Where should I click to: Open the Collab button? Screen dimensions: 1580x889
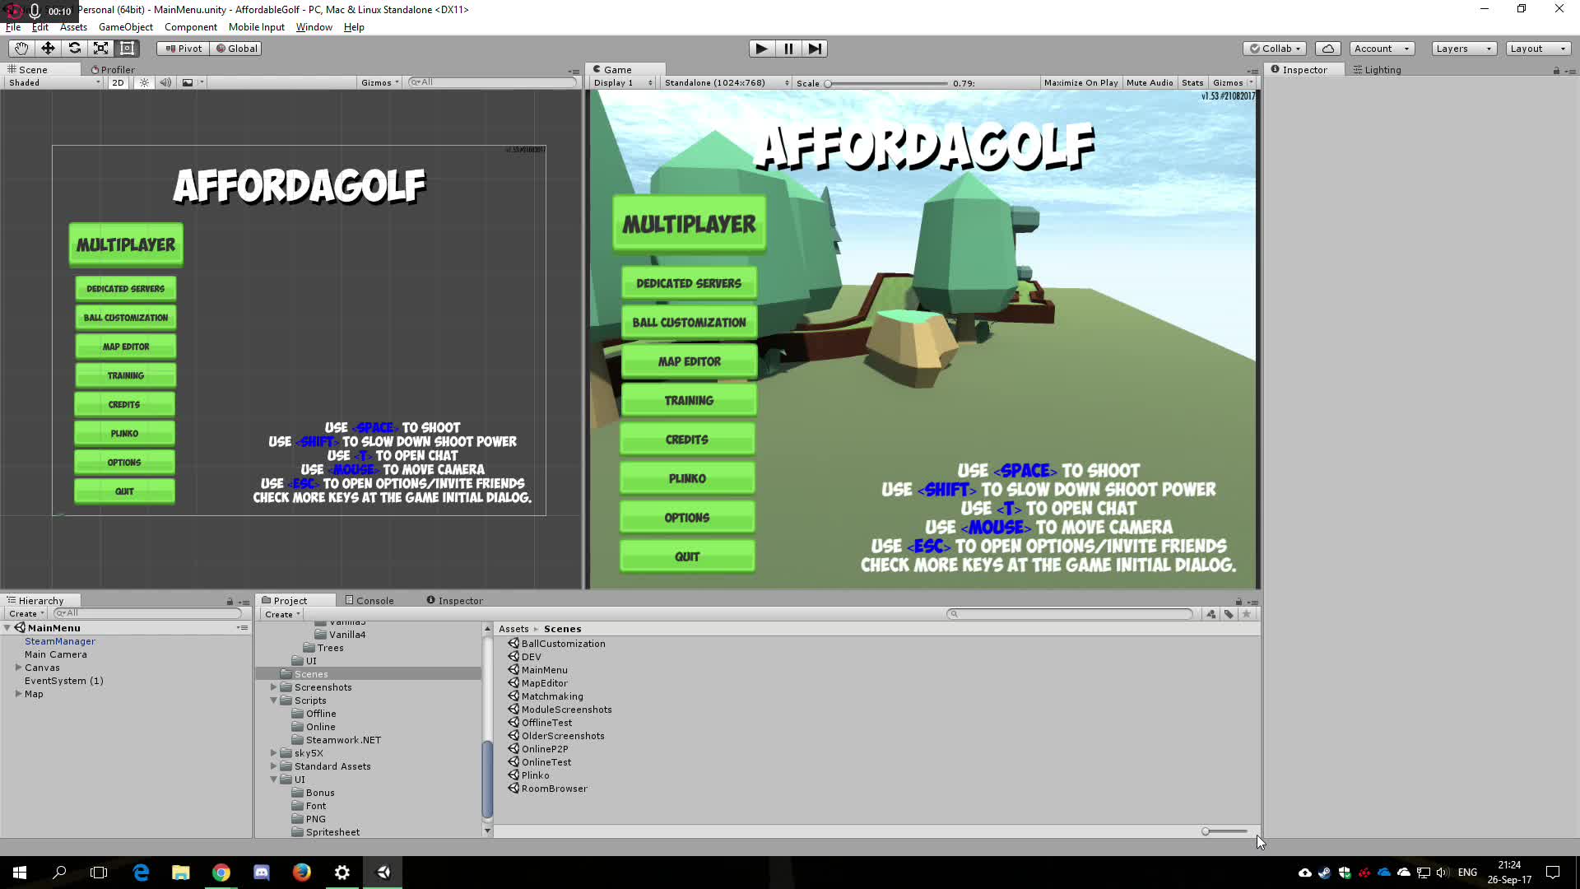pyautogui.click(x=1275, y=49)
